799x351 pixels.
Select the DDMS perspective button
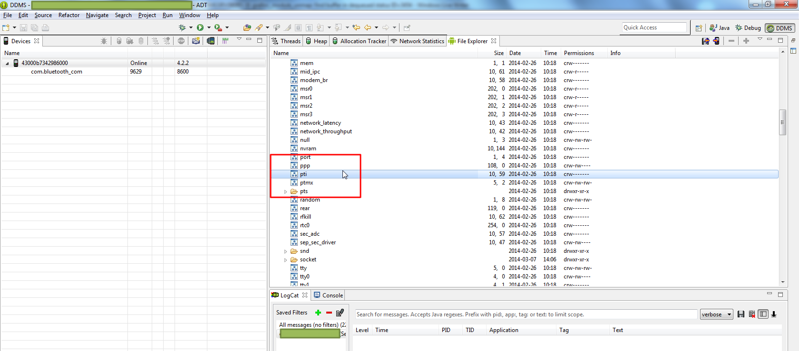(x=780, y=28)
